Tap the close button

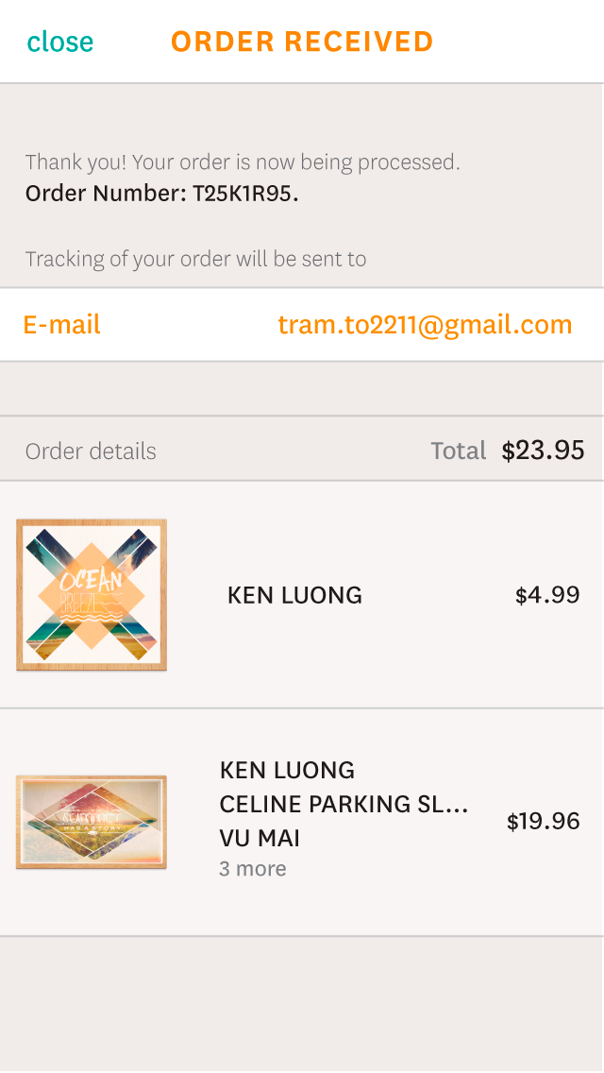[x=59, y=42]
